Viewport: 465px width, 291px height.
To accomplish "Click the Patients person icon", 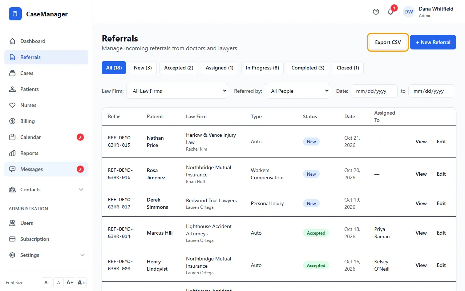I will 12,89.
